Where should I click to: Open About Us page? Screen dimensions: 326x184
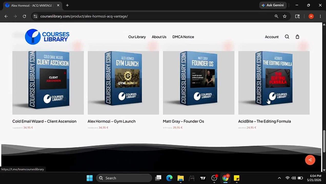pyautogui.click(x=159, y=37)
